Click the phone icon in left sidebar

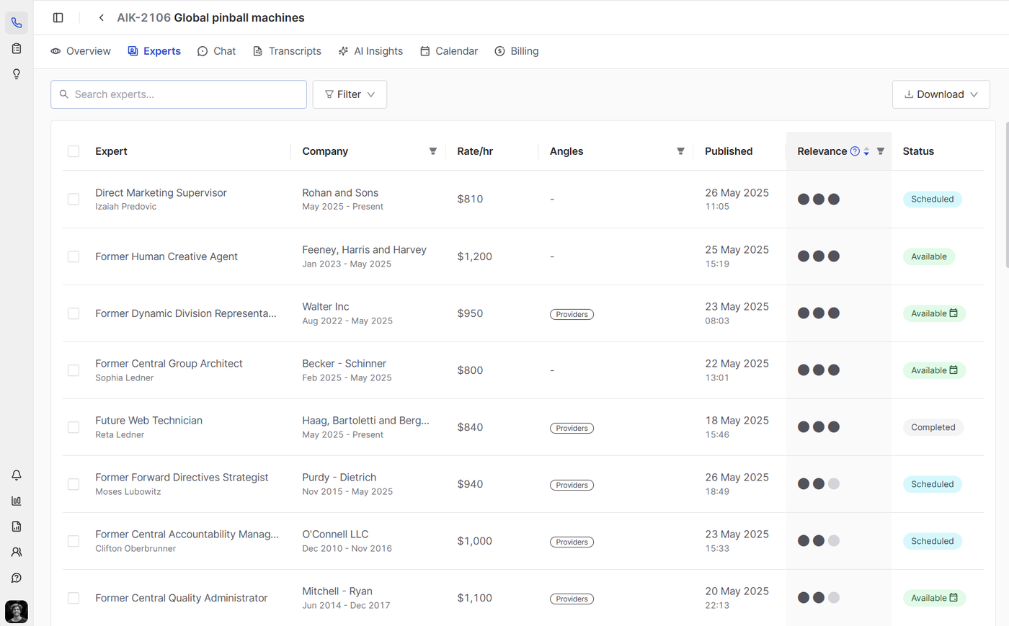(17, 23)
